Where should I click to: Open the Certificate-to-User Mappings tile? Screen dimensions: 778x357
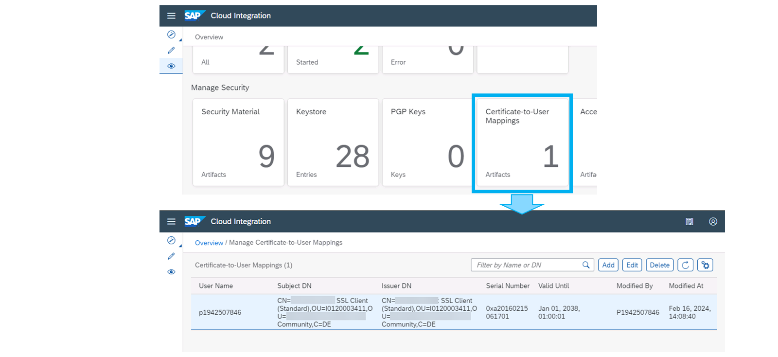coord(522,143)
